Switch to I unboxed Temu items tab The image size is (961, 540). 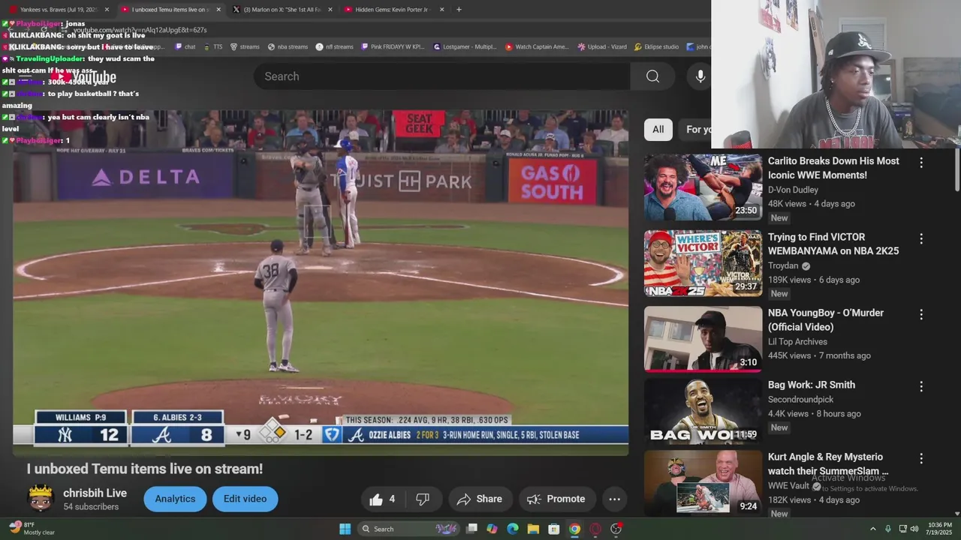[x=170, y=10]
